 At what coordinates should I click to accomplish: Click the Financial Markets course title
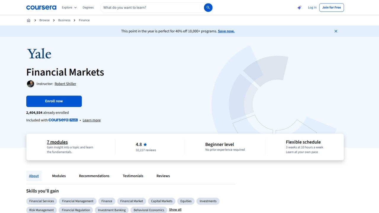65,72
